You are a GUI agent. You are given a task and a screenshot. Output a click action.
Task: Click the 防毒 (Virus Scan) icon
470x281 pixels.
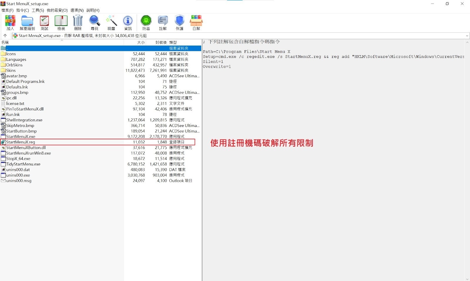tap(146, 23)
